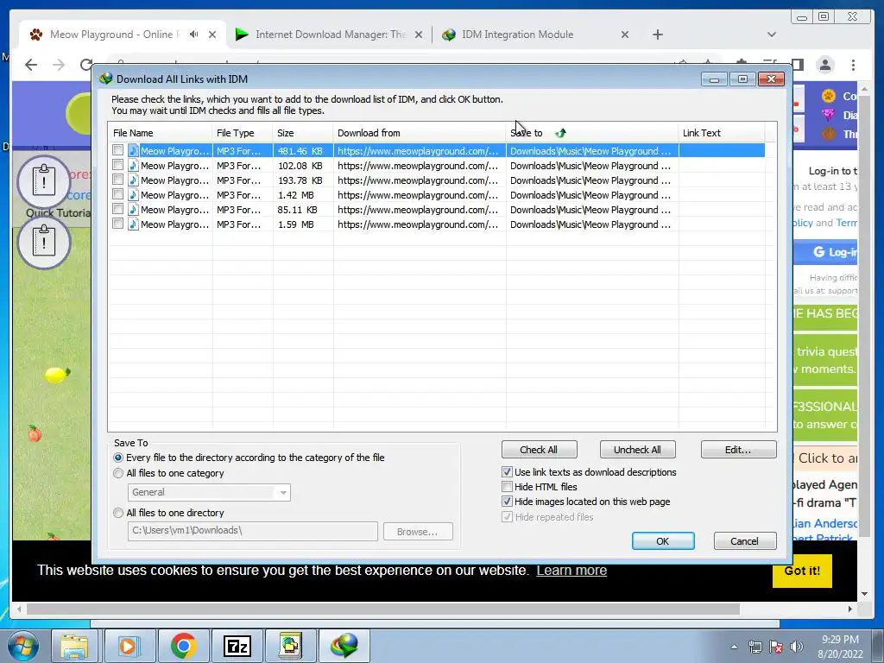The width and height of the screenshot is (884, 663).
Task: Open Internet Download Manager taskbar icon
Action: 344,646
